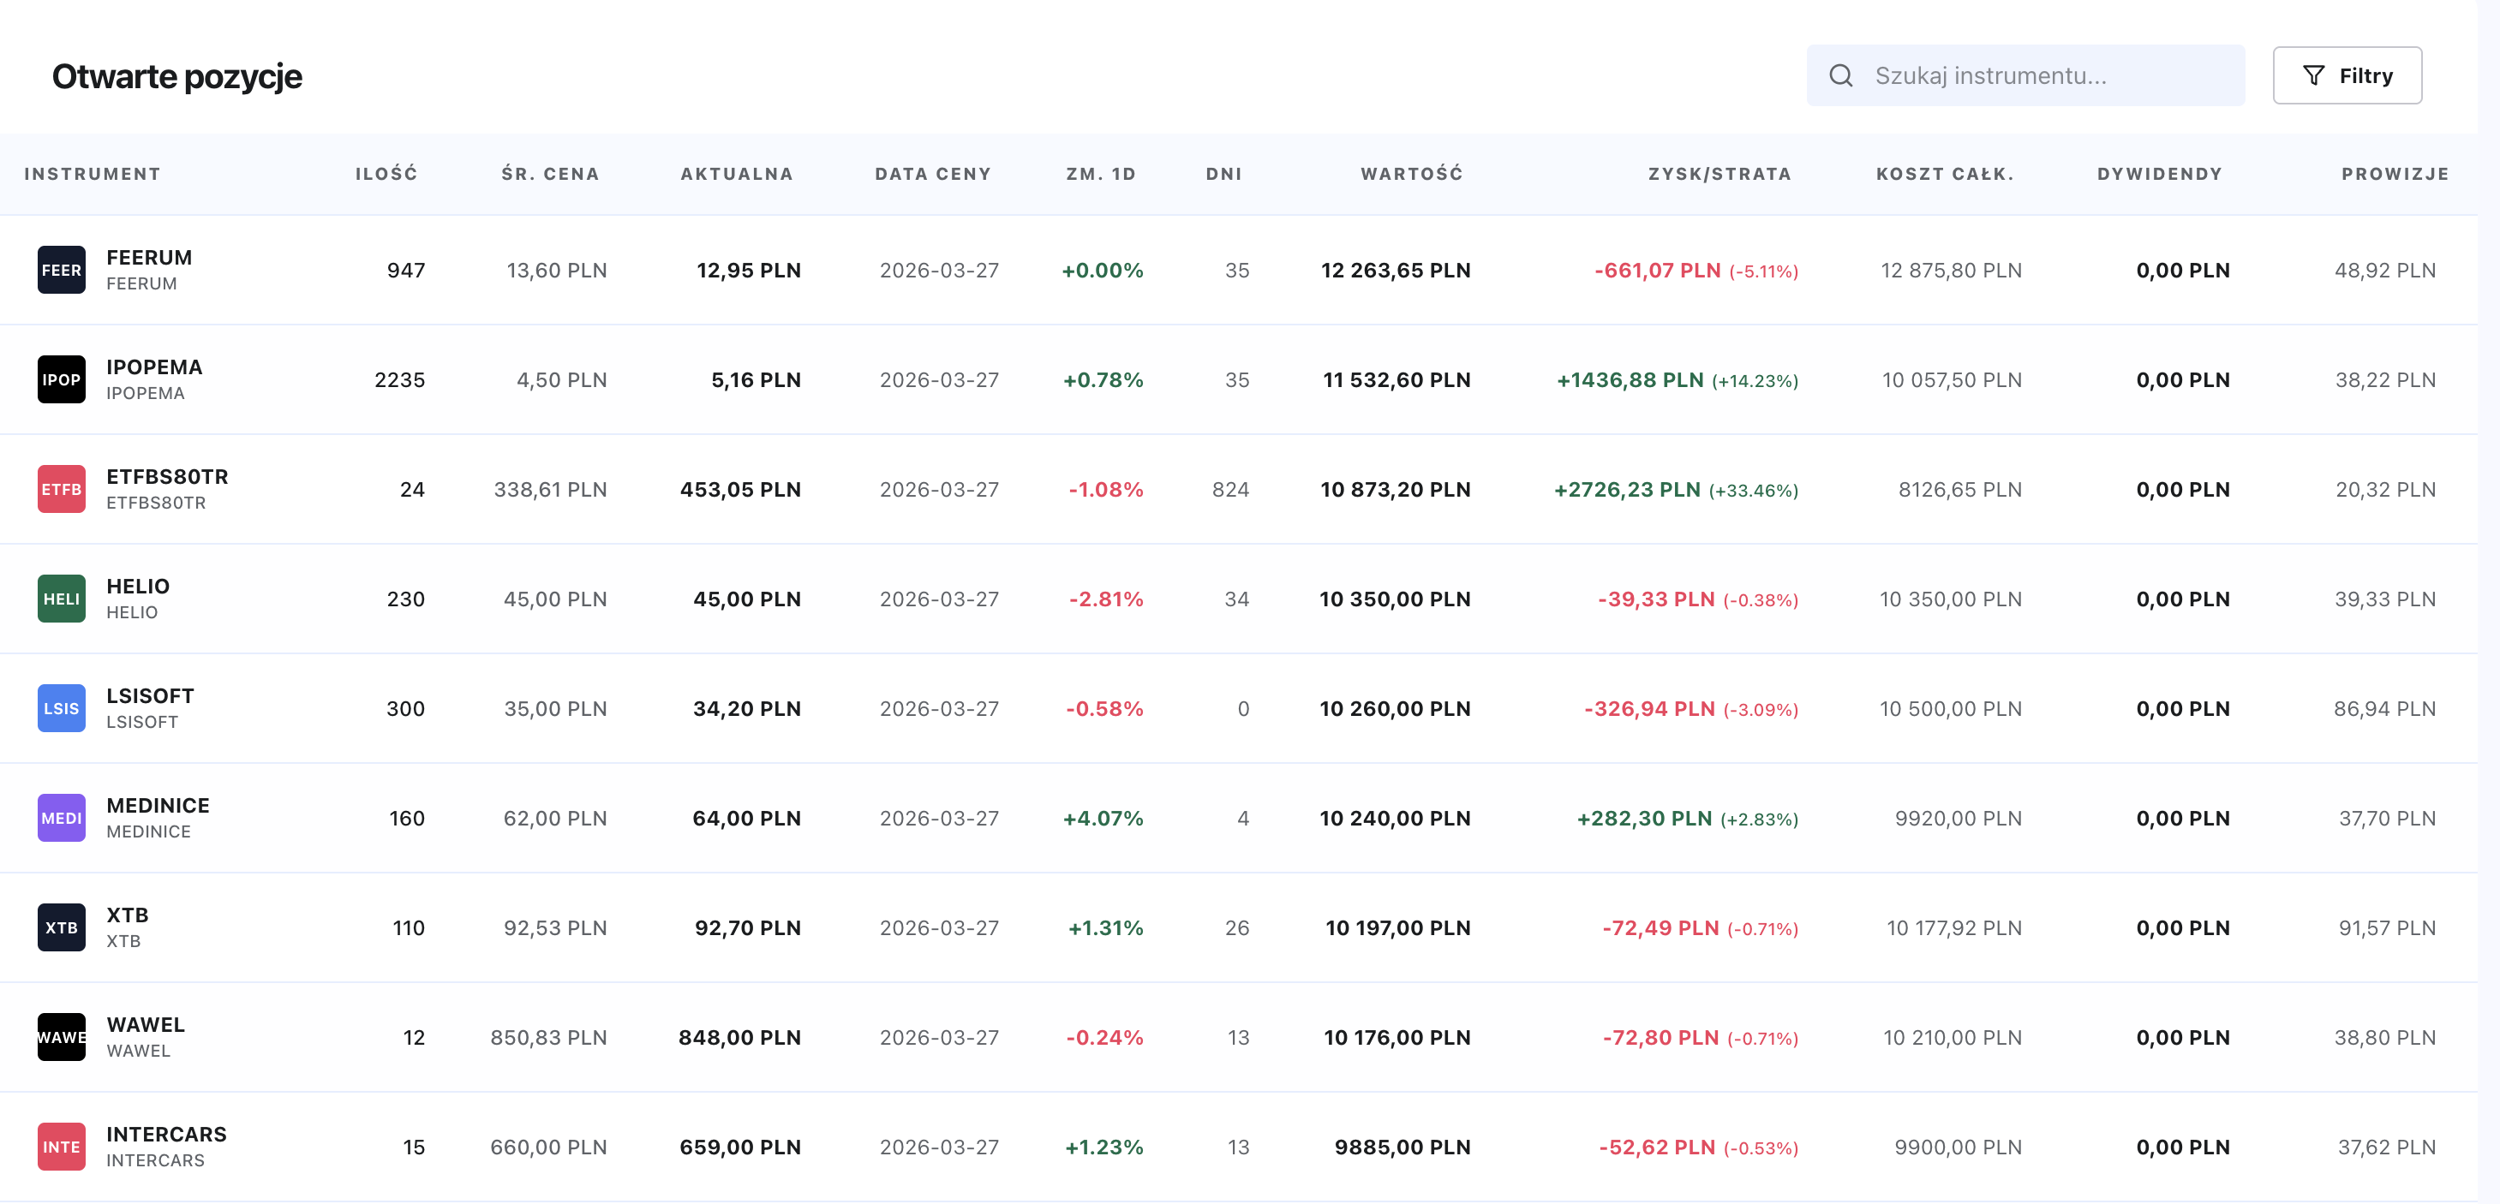Click LSISOFT loss -326,94 PLN

pos(1650,709)
